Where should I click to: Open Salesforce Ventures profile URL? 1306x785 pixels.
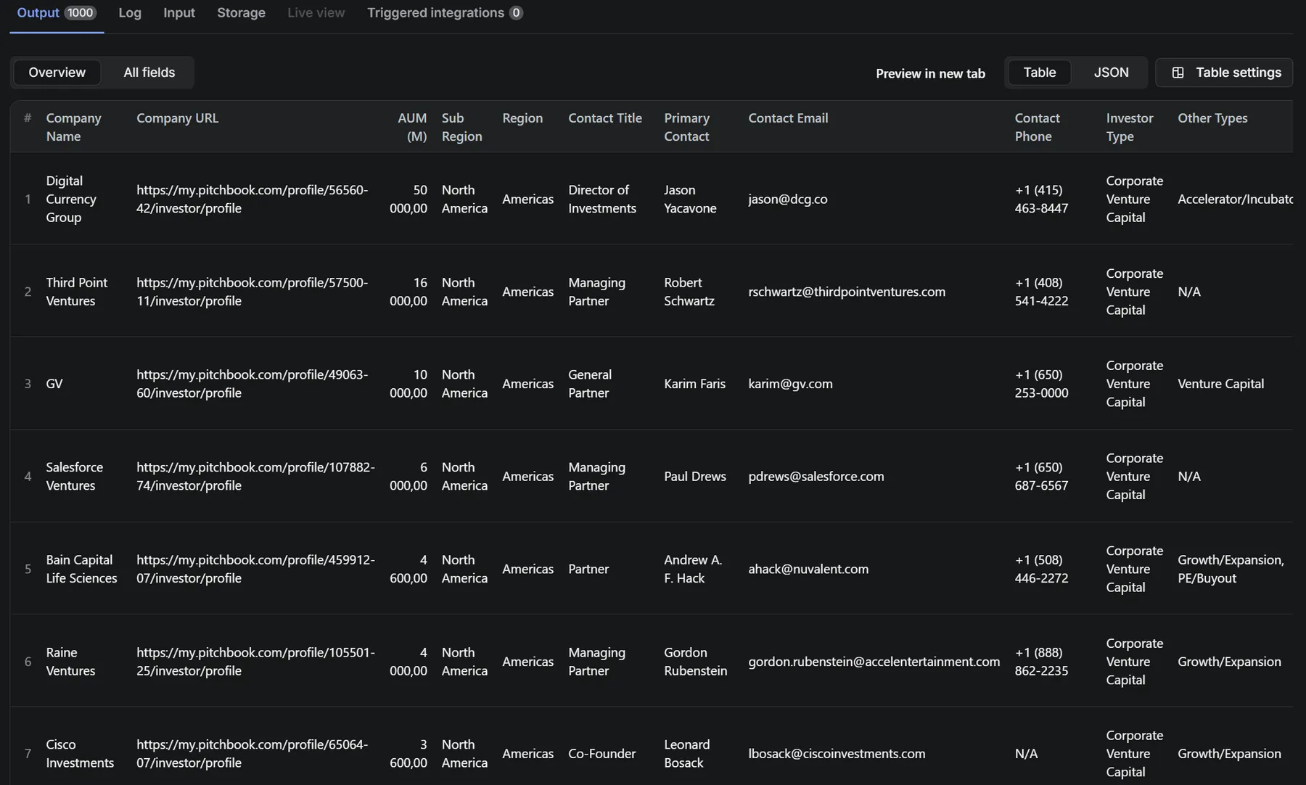click(x=255, y=477)
